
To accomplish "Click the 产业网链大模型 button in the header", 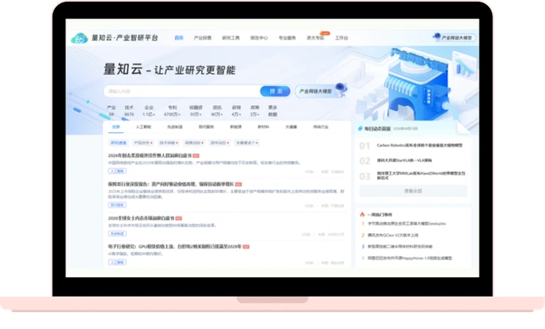I will 454,37.
